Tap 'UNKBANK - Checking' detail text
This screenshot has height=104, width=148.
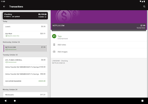(60, 61)
